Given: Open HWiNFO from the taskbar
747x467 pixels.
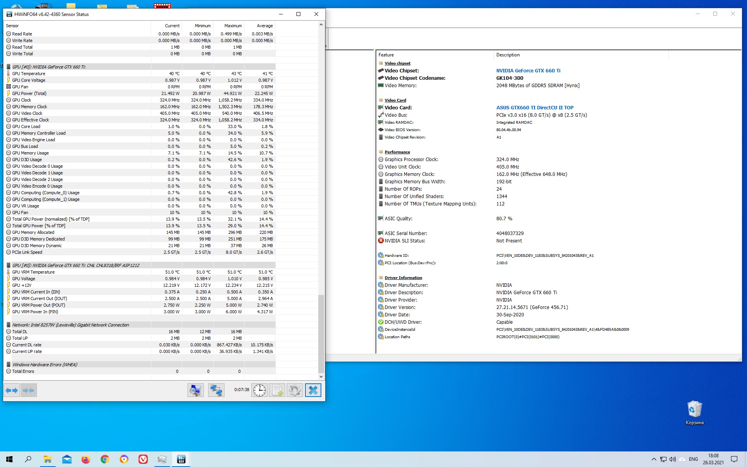Looking at the screenshot, I should 181,460.
